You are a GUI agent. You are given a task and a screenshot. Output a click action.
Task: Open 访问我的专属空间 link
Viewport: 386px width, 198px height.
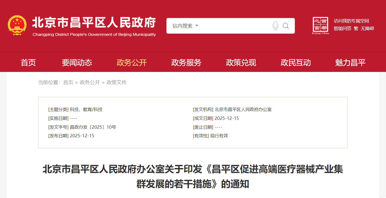click(351, 21)
